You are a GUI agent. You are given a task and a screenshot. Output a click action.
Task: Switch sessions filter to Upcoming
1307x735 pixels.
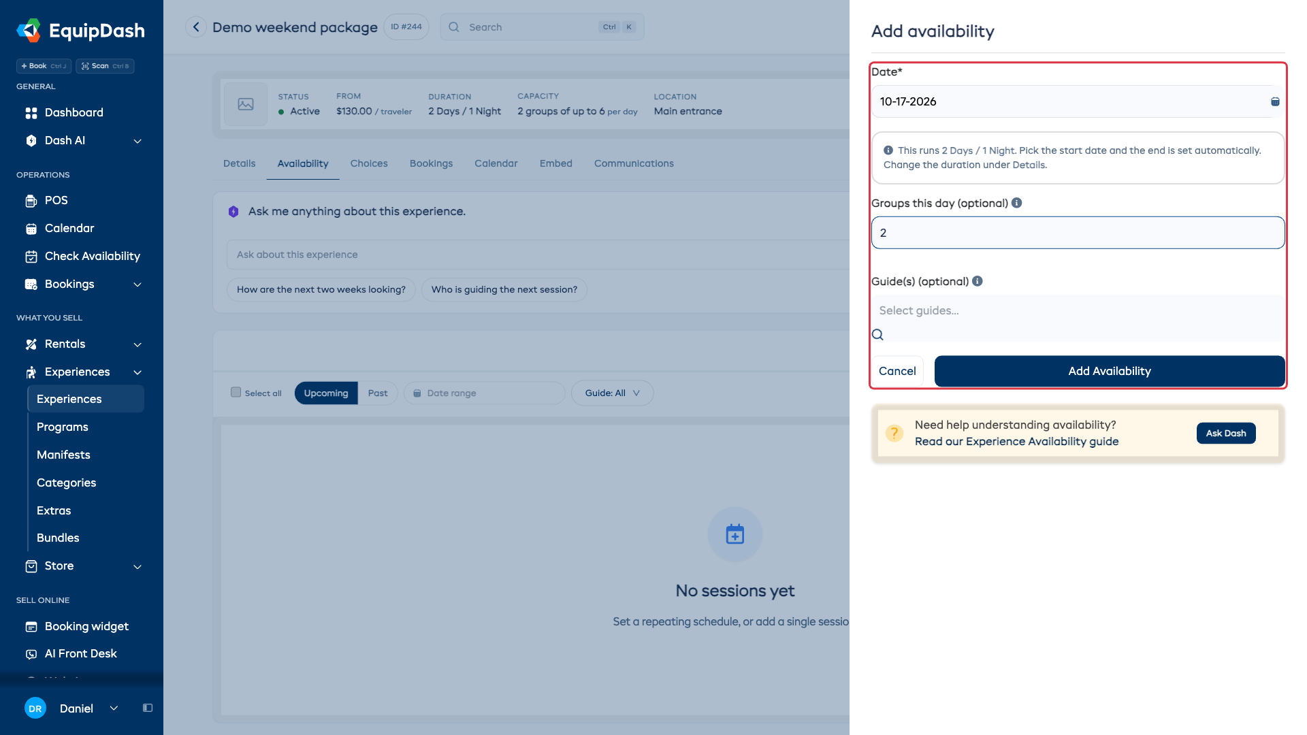[326, 393]
